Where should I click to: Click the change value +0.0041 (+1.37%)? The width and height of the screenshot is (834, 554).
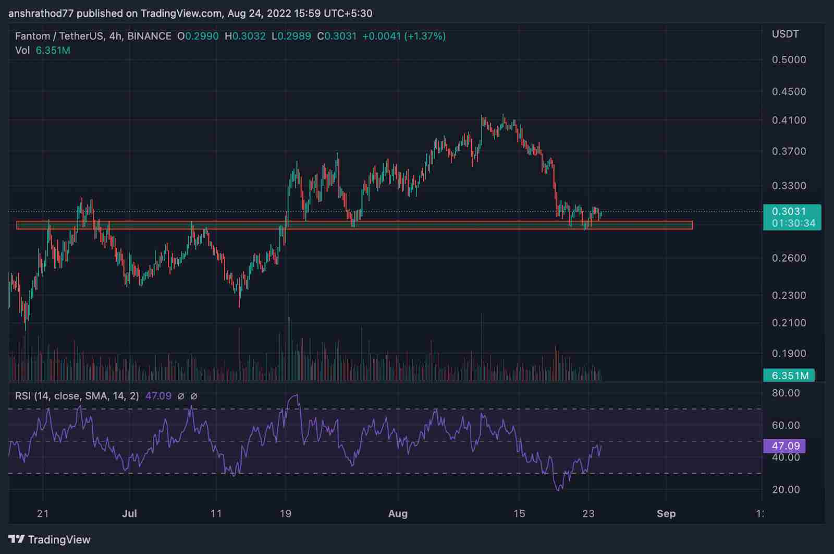(x=404, y=36)
